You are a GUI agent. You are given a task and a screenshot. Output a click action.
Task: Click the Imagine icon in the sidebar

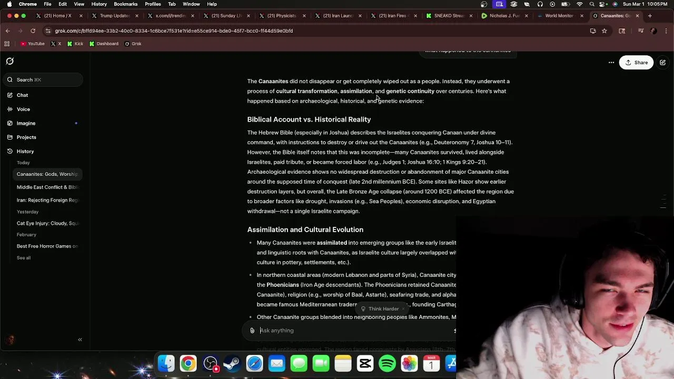[x=9, y=123]
